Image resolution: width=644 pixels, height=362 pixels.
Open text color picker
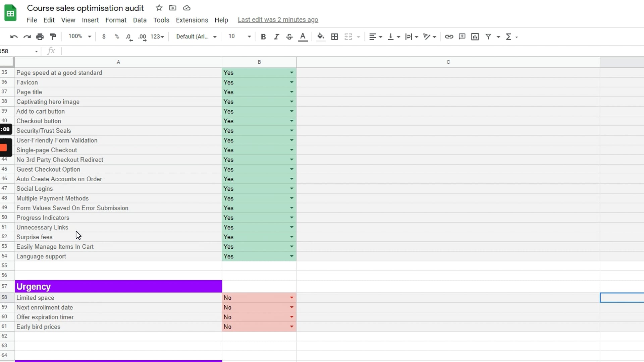coord(303,37)
